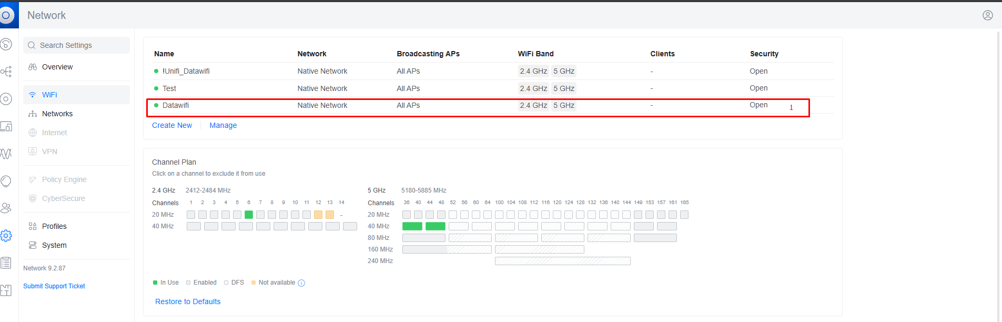
Task: Toggle 5 GHz 20 MHz channel 36
Action: (x=407, y=215)
